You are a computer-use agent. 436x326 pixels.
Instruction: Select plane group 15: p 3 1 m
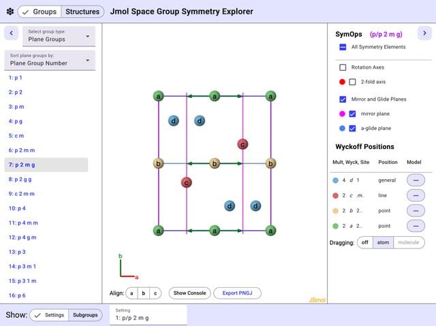(x=22, y=280)
